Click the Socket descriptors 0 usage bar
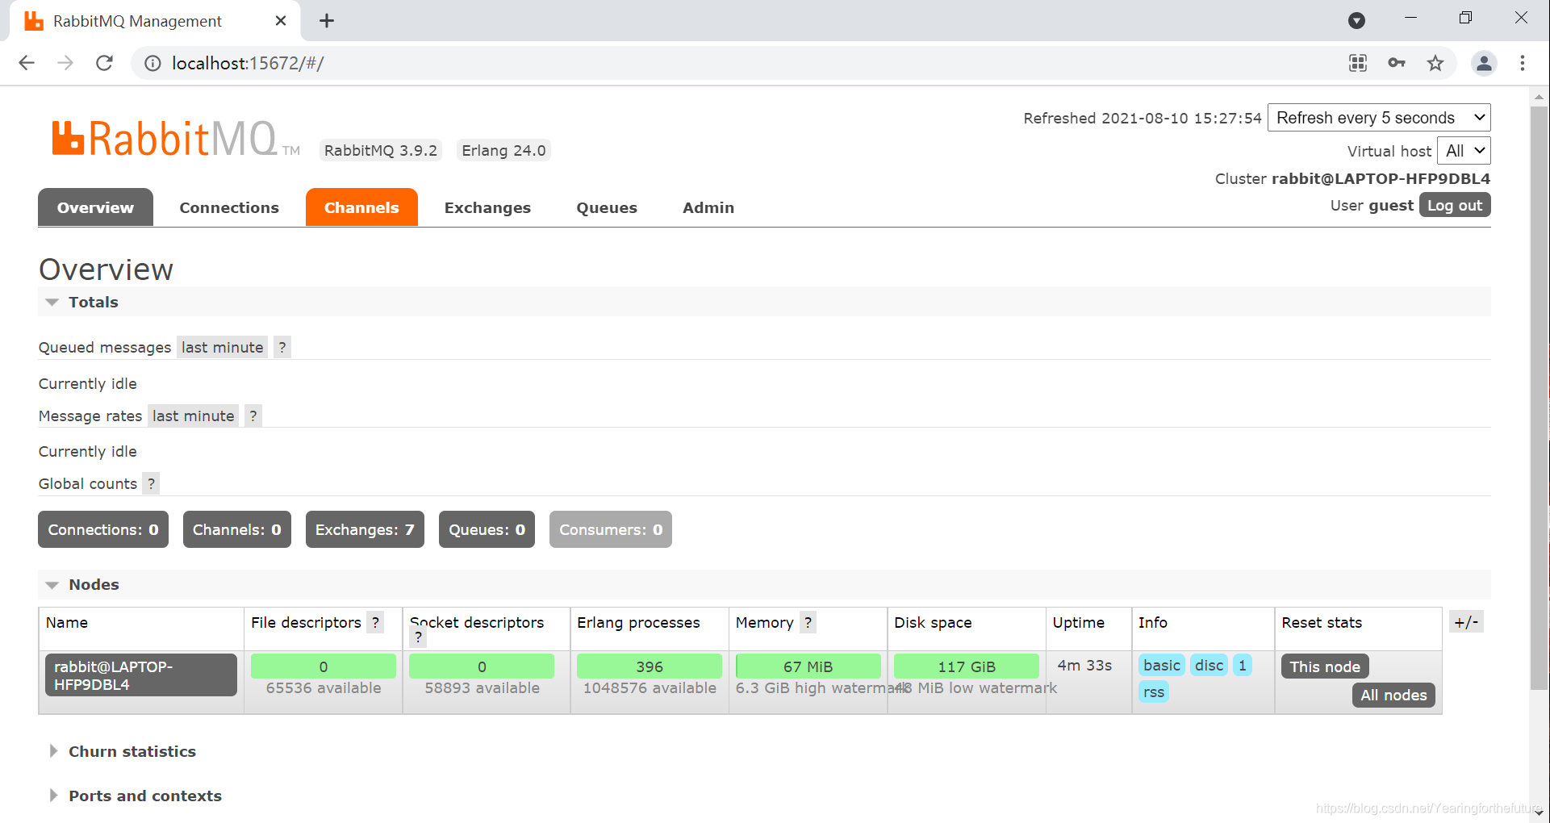This screenshot has height=823, width=1550. (482, 666)
